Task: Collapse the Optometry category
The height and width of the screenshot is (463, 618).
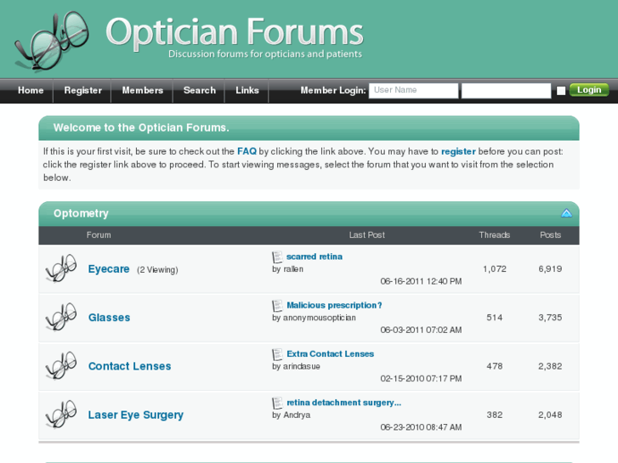Action: click(x=566, y=213)
